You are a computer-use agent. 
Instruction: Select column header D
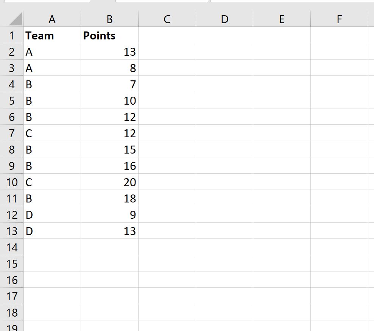pos(224,19)
